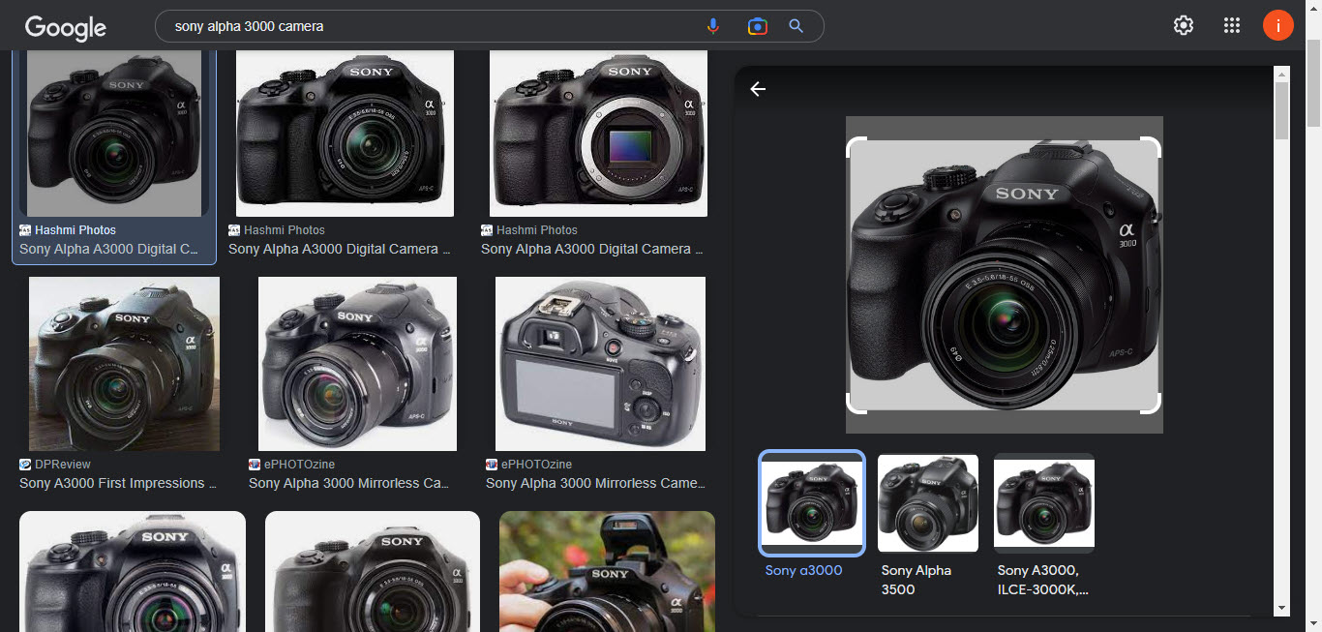Click the preview panel scrollbar down arrow

tap(1282, 608)
